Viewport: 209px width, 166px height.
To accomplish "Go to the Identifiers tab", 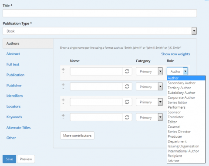I will pyautogui.click(x=14, y=96).
